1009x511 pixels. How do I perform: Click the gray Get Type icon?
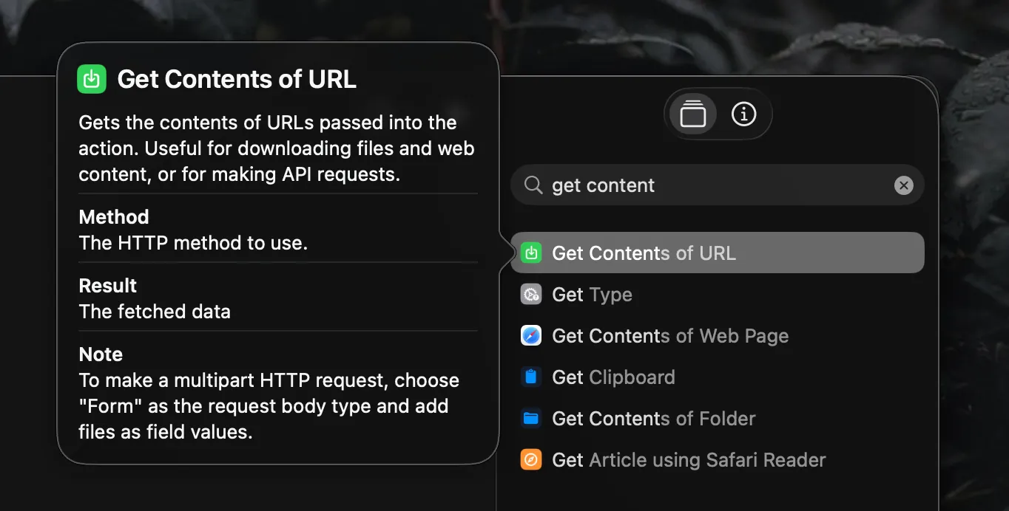click(531, 295)
